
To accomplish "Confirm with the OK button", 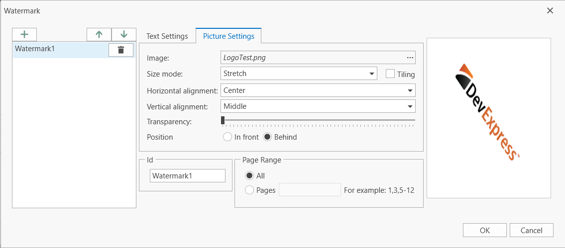I will point(485,231).
